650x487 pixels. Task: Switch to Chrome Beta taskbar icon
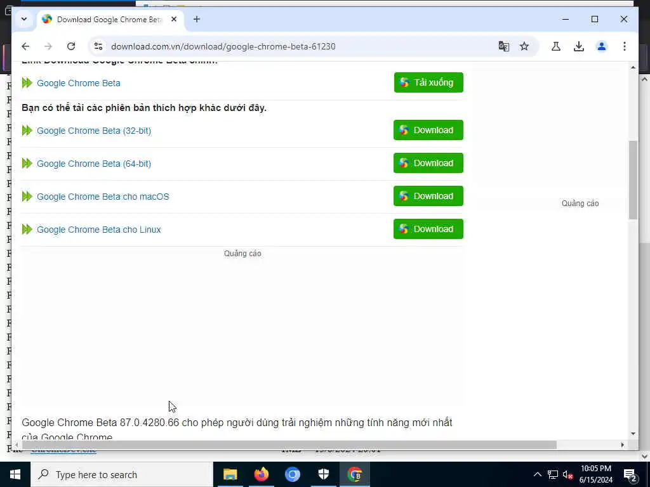(x=355, y=474)
